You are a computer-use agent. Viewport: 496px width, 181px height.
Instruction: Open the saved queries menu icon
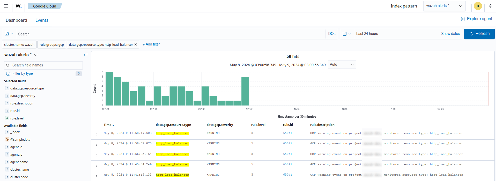point(9,34)
